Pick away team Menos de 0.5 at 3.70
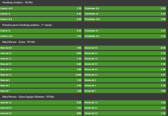Viewport: 168px width, 116px height. pos(125,108)
